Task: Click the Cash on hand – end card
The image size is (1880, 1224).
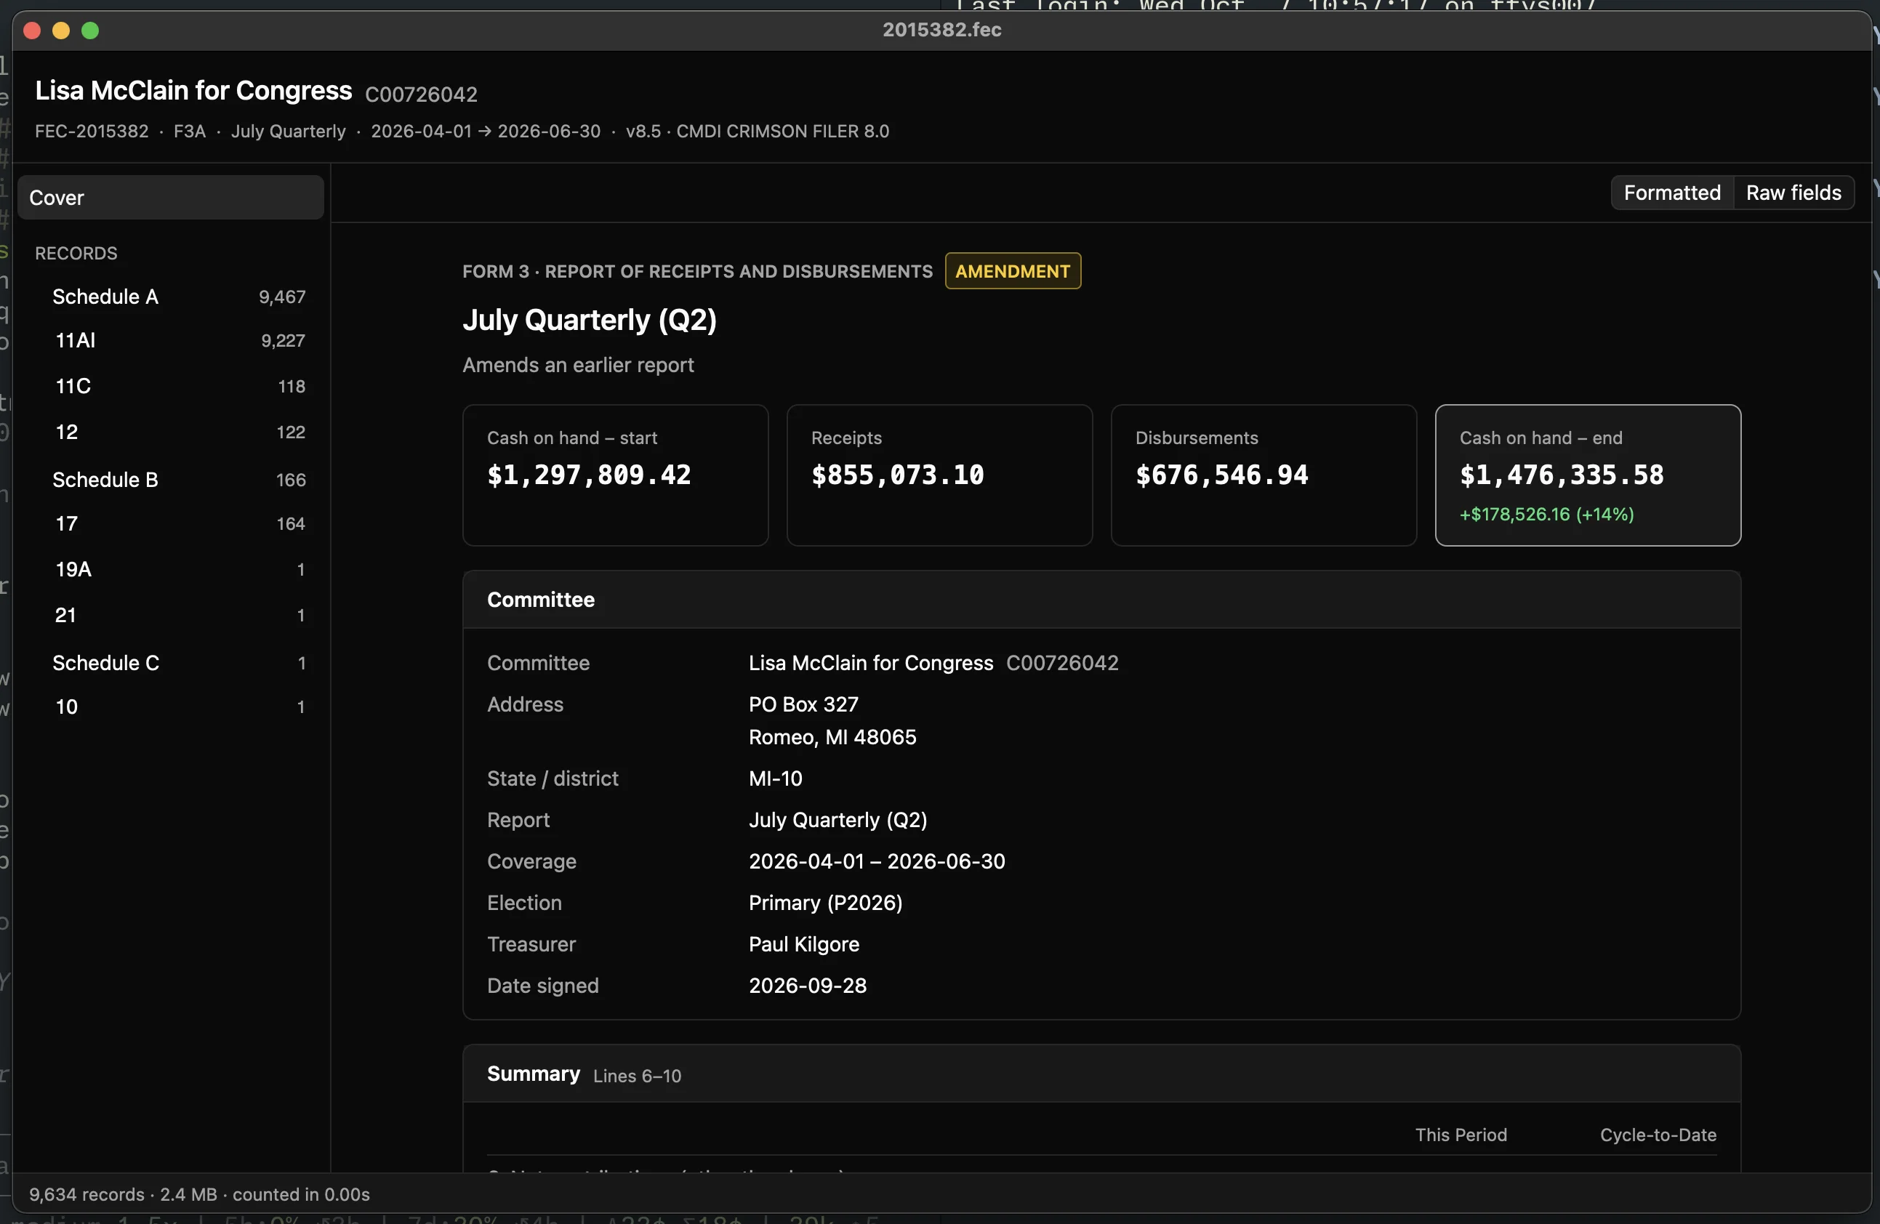Action: pos(1588,475)
